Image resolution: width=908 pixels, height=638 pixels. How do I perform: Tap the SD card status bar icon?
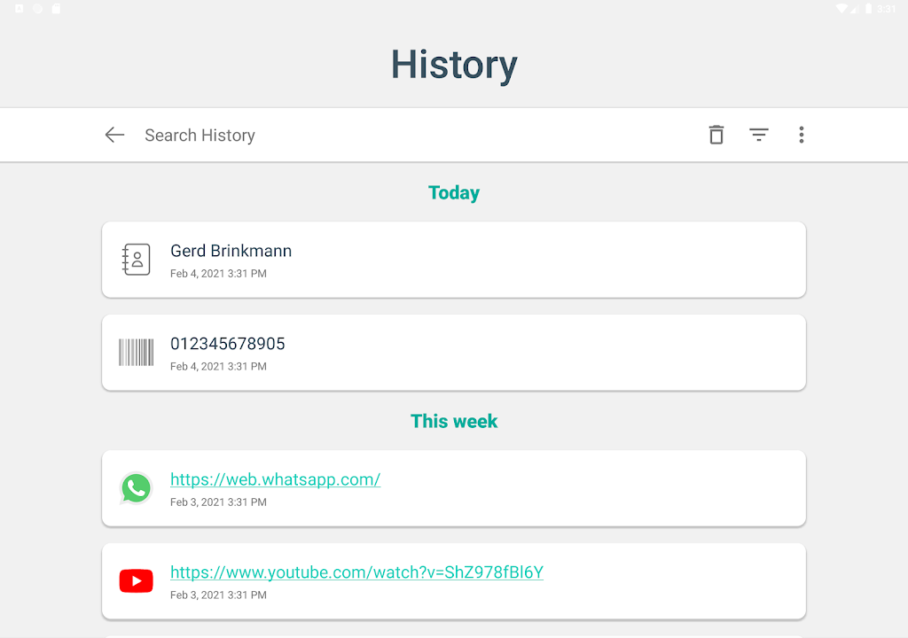coord(56,9)
